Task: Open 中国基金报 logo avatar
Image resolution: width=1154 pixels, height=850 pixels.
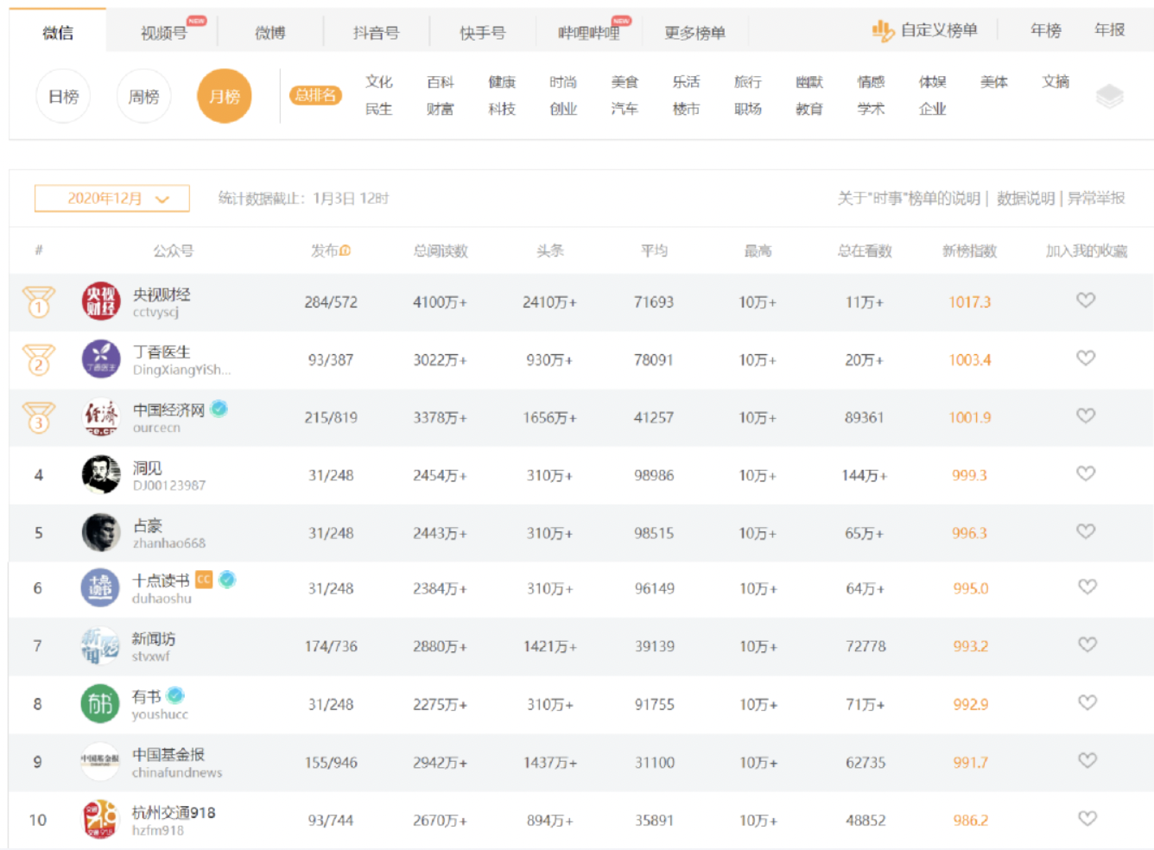Action: click(100, 762)
